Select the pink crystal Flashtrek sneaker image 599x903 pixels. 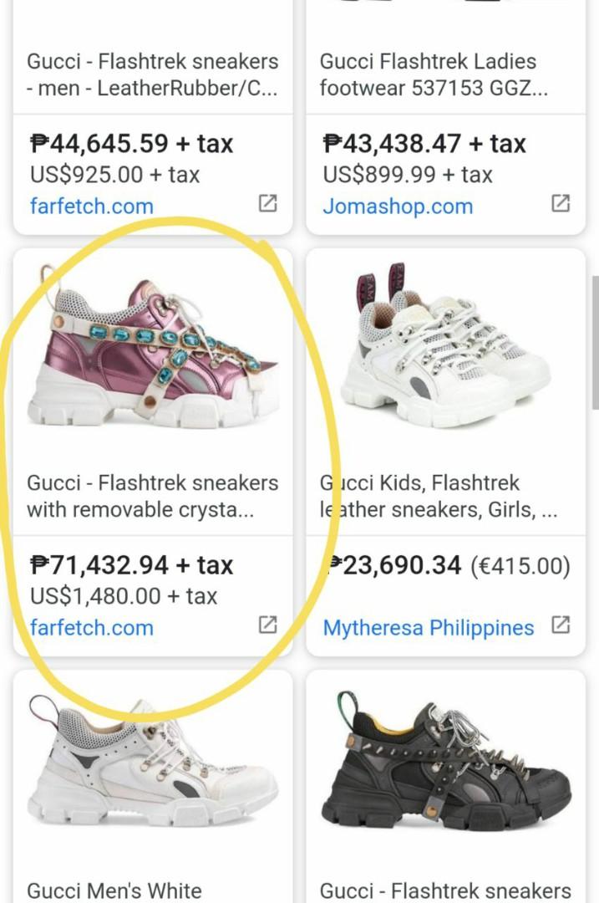pos(154,349)
